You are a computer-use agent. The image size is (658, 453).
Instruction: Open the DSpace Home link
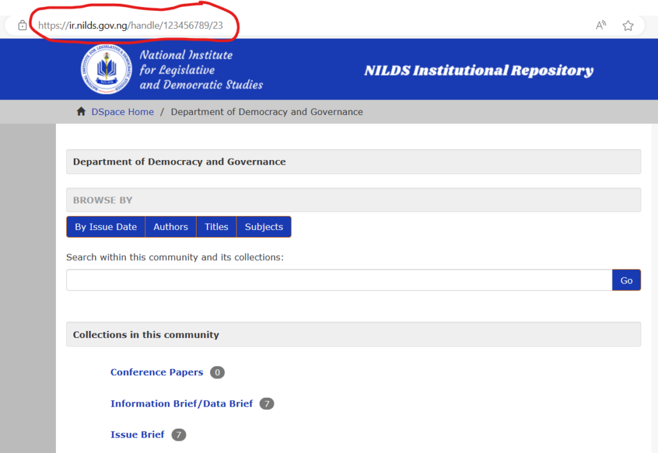point(123,112)
